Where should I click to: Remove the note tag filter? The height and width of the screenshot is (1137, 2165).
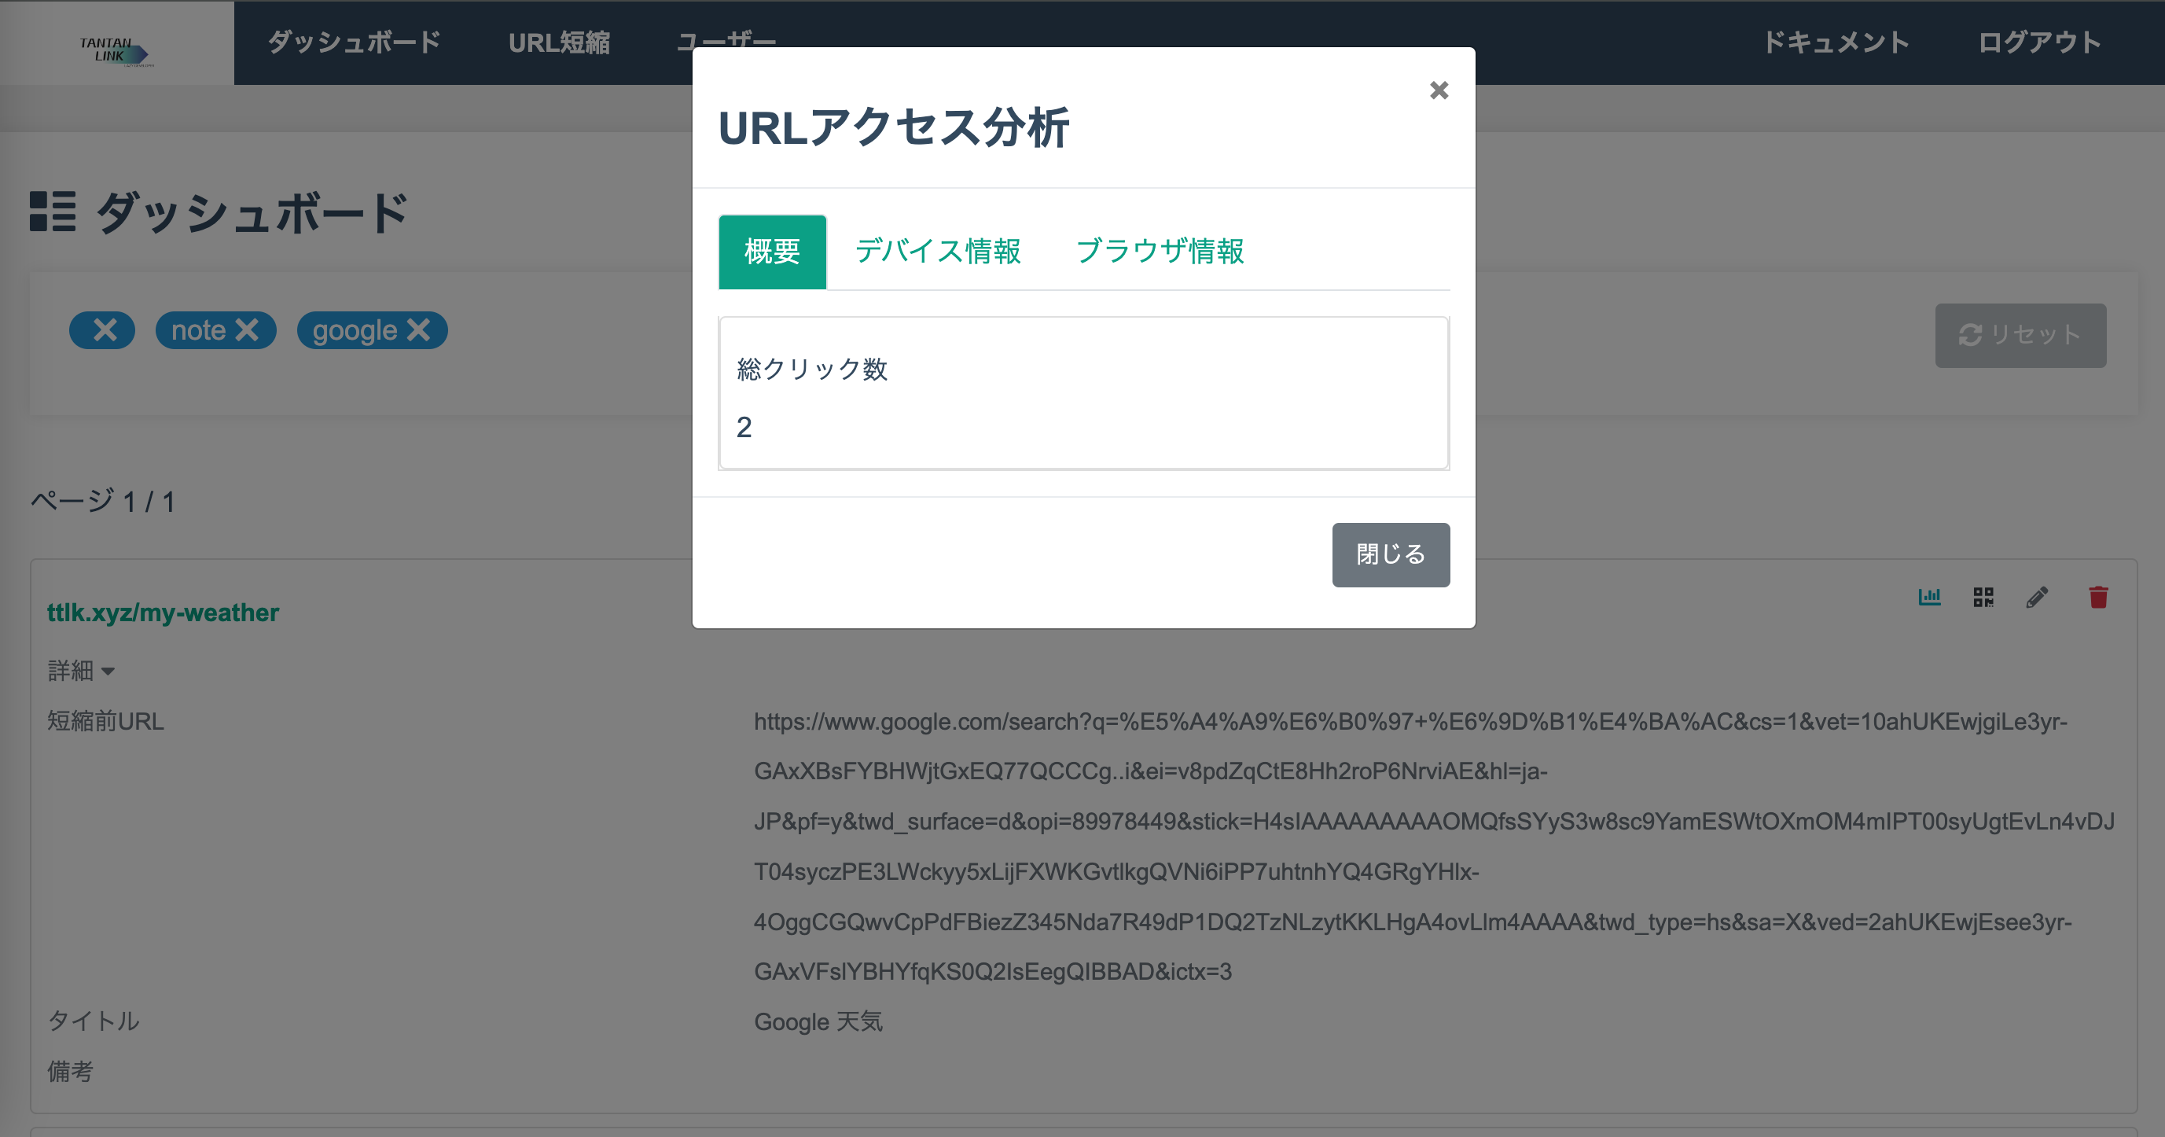click(247, 330)
